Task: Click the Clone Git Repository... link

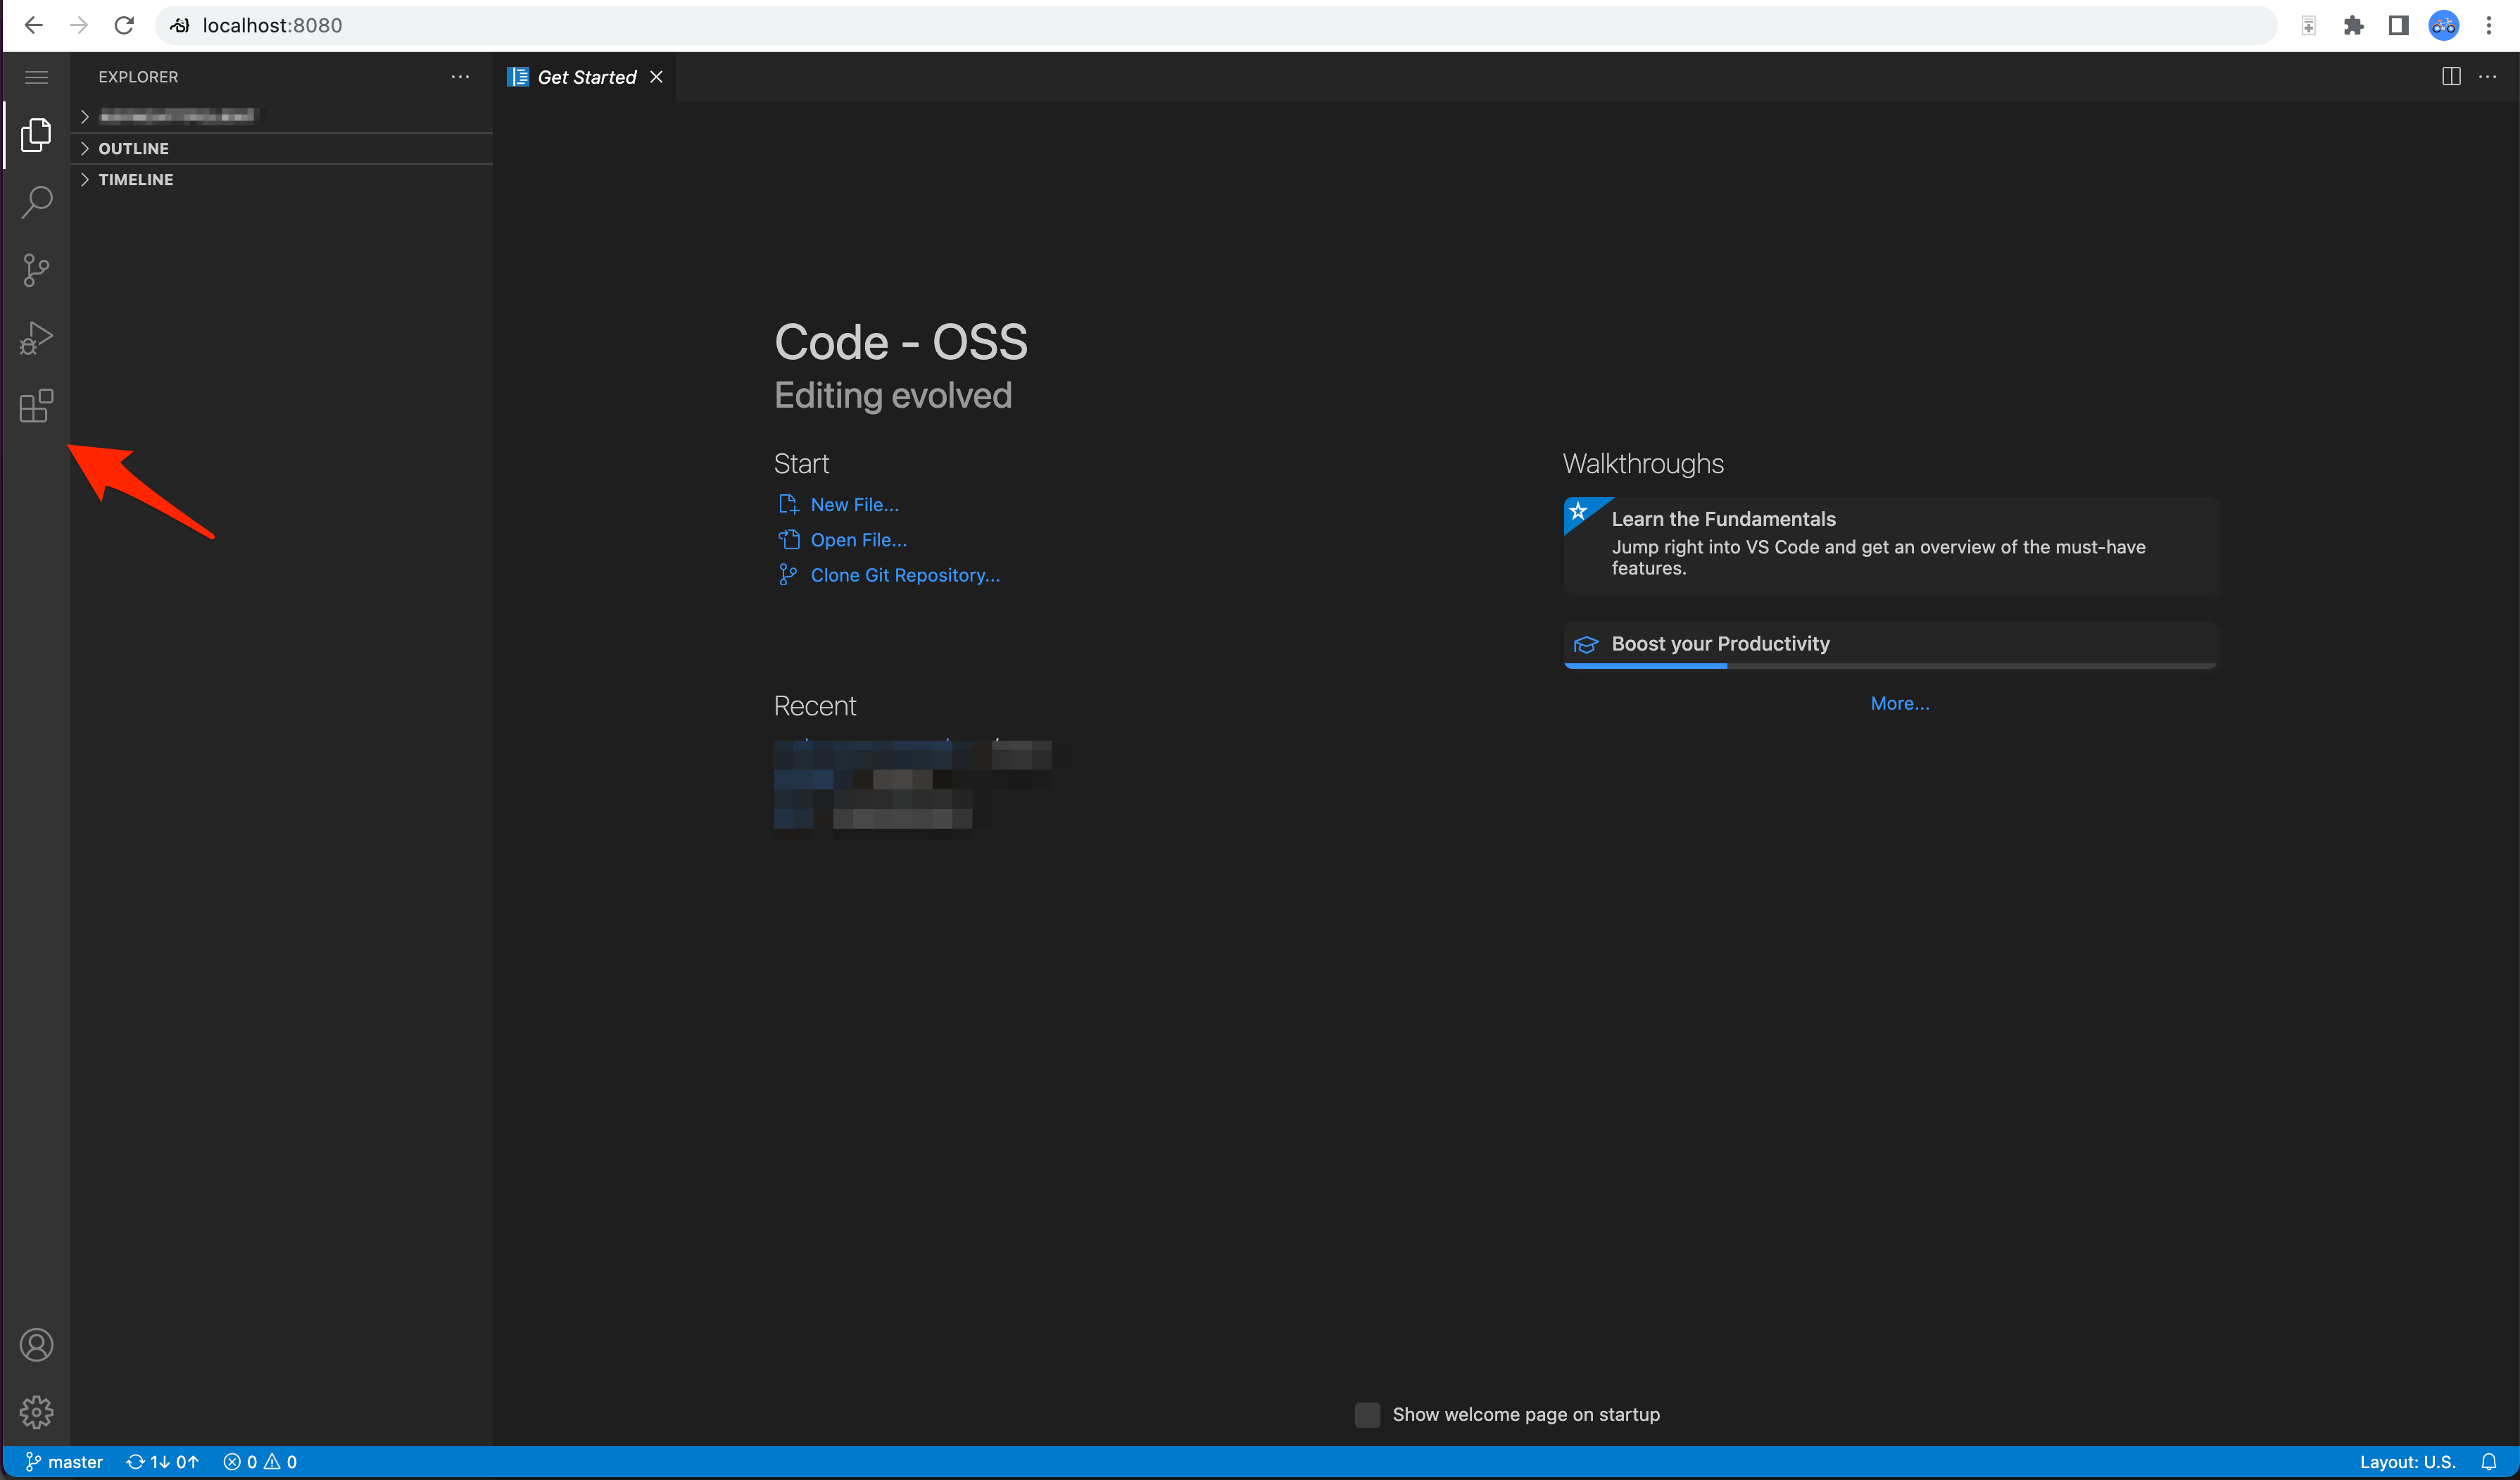Action: click(x=904, y=575)
